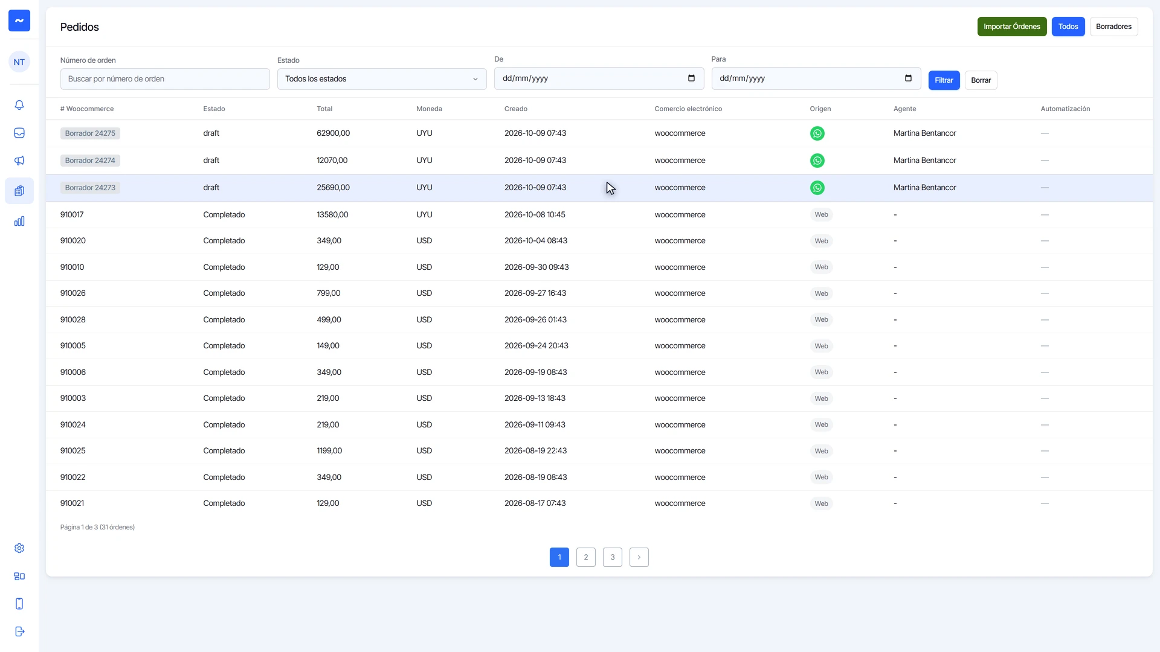The image size is (1160, 652).
Task: Click the Automatización column header
Action: click(1065, 109)
